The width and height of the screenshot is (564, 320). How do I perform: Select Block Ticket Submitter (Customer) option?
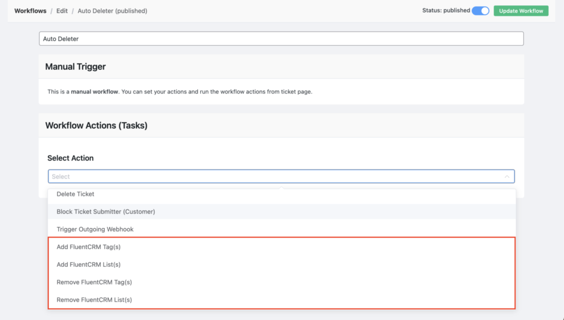[106, 212]
